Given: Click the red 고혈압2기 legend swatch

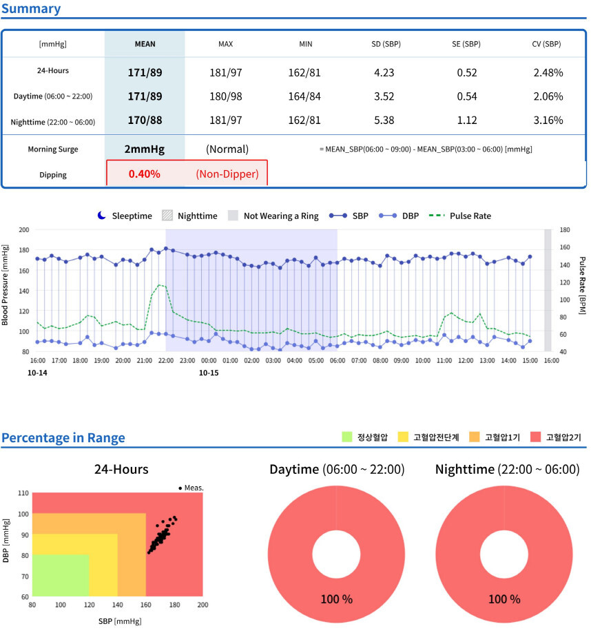Looking at the screenshot, I should (535, 437).
